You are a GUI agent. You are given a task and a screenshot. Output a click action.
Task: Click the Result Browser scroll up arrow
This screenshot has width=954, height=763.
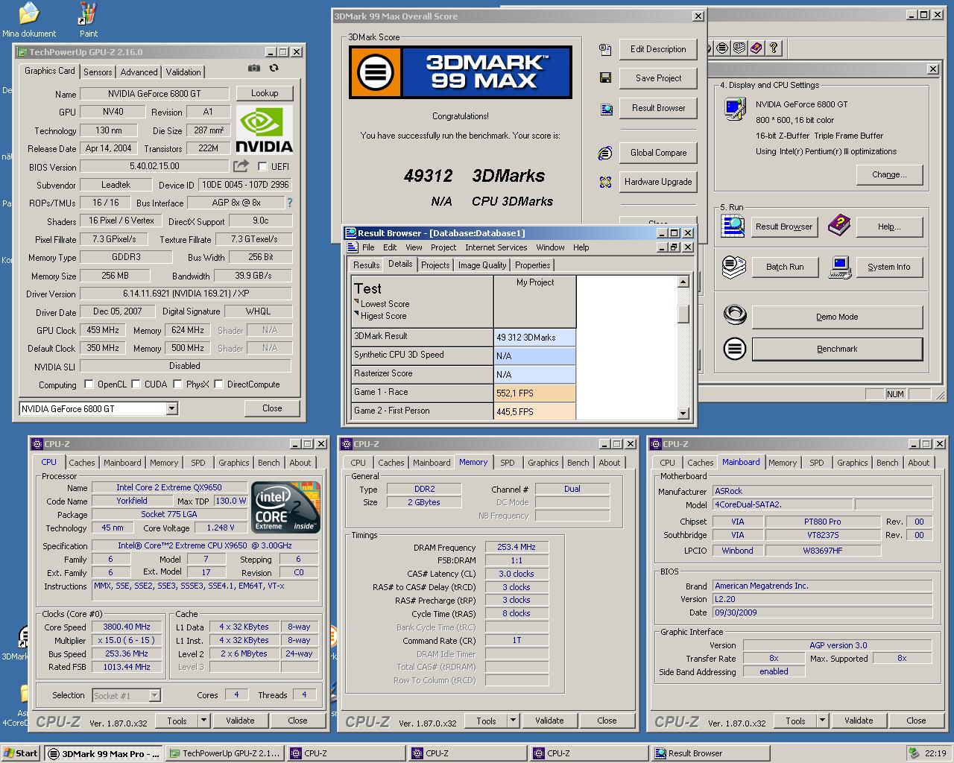point(683,282)
